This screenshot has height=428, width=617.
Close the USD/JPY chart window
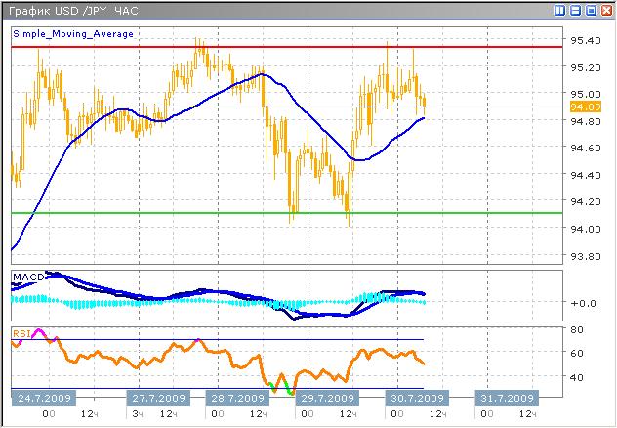[604, 10]
